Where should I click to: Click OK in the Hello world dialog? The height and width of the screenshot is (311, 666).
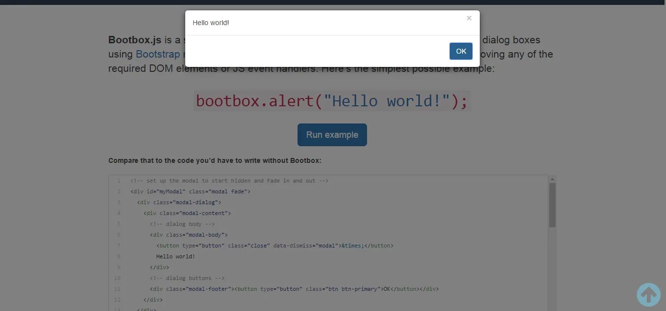pos(461,51)
